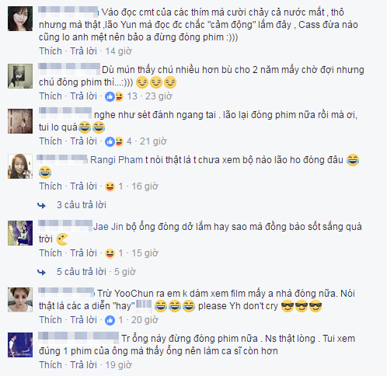The image size is (387, 376).
Task: Open the top commenter's avatar picture
Action: coord(20,19)
